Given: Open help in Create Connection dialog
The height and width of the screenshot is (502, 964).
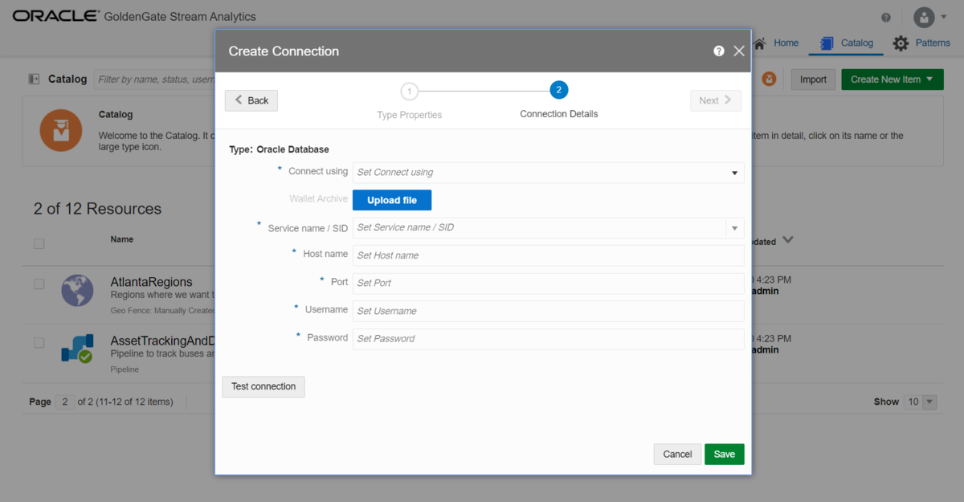Looking at the screenshot, I should click(x=719, y=51).
